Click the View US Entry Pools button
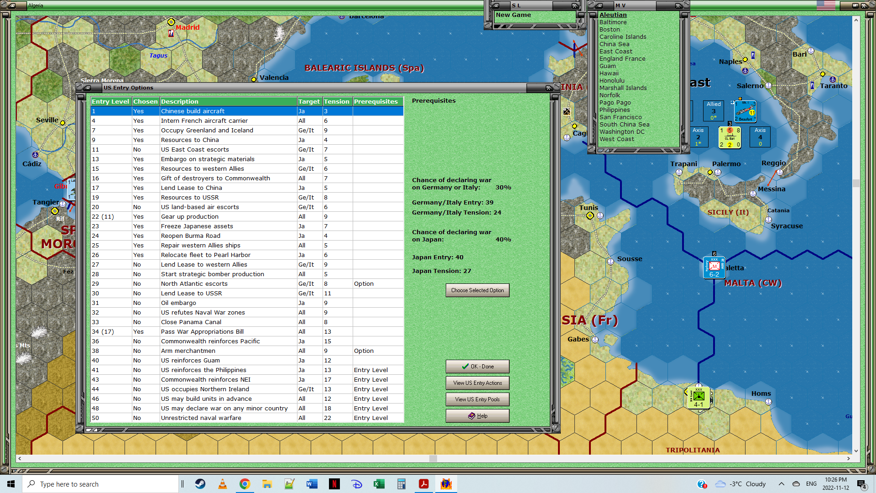The height and width of the screenshot is (493, 876). coord(477,399)
